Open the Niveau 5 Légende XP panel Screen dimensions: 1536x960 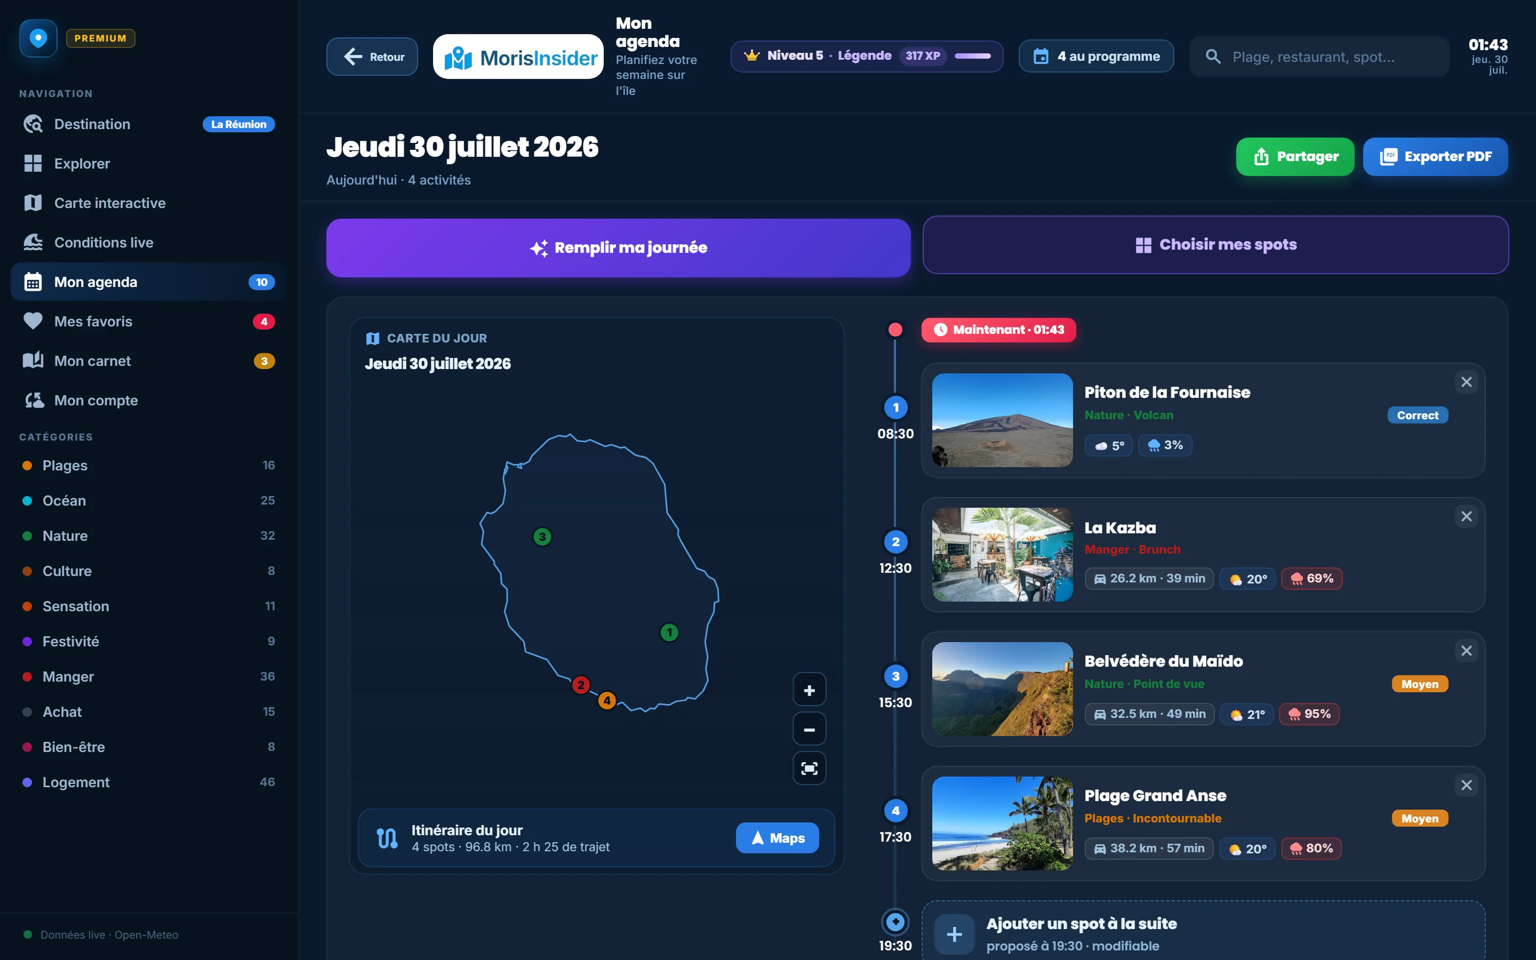coord(866,57)
